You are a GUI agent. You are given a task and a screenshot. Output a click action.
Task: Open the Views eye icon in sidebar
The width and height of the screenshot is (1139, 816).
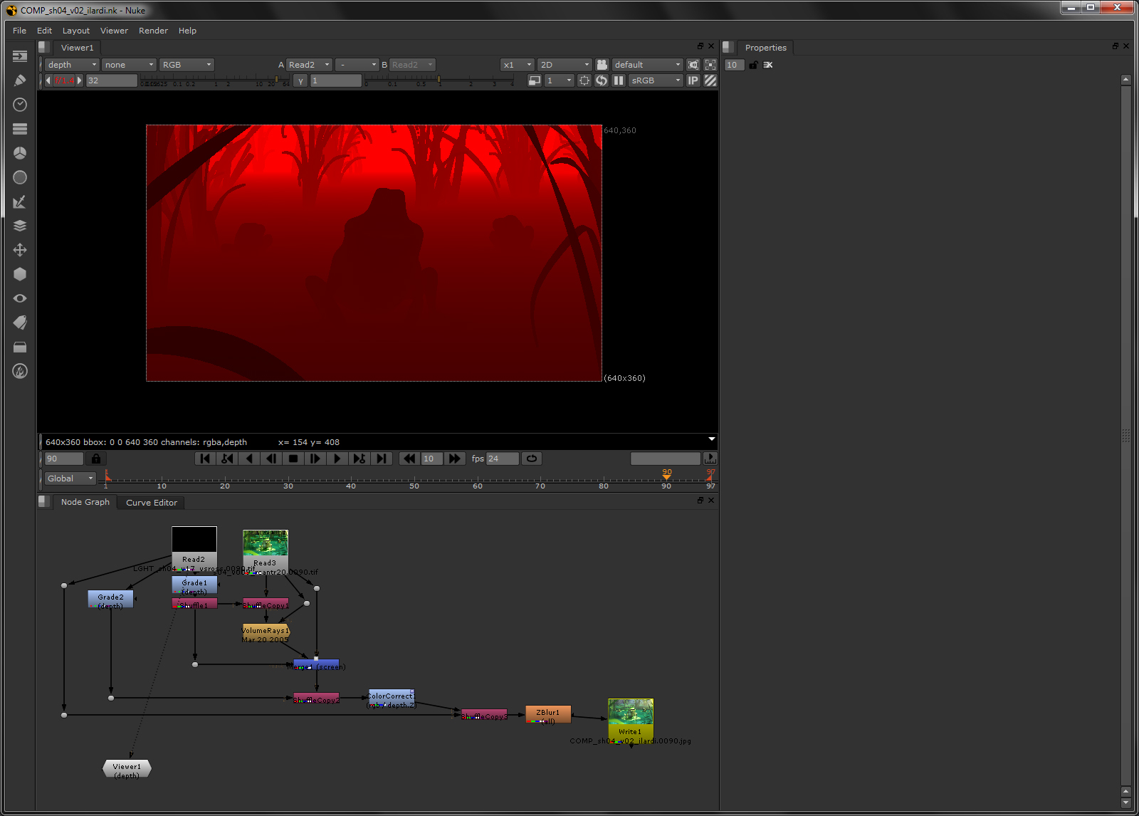point(20,298)
